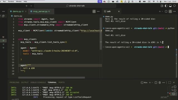Open bottom panel more actions menu
178x100 pixels.
tap(164, 82)
